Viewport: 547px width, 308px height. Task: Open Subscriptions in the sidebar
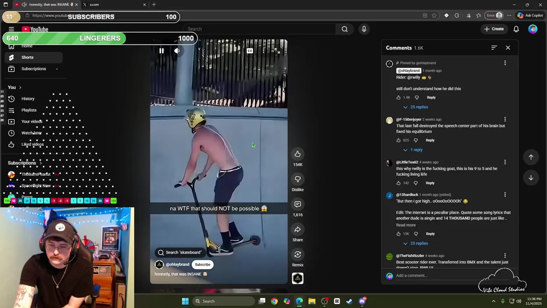33,69
